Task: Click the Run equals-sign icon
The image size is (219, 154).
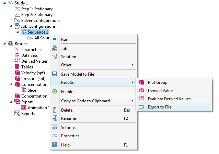Action: coord(55,39)
